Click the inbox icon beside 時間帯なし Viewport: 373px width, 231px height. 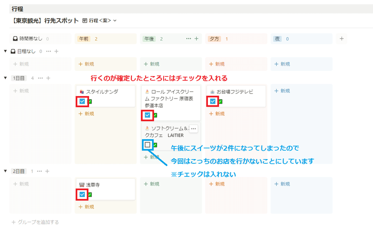pyautogui.click(x=15, y=39)
